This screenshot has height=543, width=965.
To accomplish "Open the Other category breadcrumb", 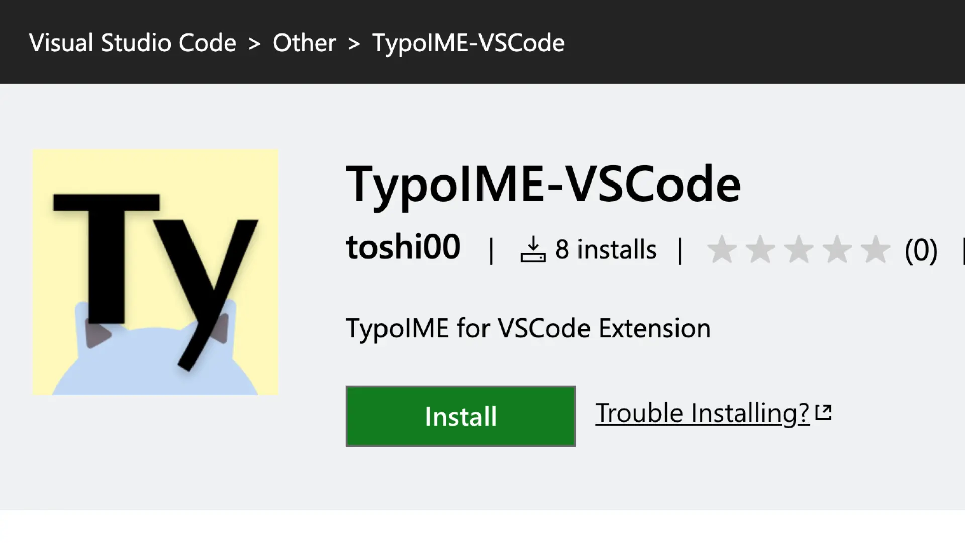I will click(x=304, y=43).
